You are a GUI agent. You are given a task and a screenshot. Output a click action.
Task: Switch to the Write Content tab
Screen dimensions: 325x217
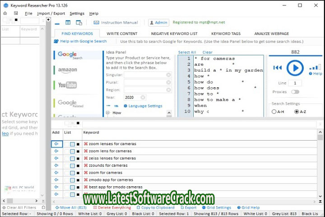pos(122,33)
